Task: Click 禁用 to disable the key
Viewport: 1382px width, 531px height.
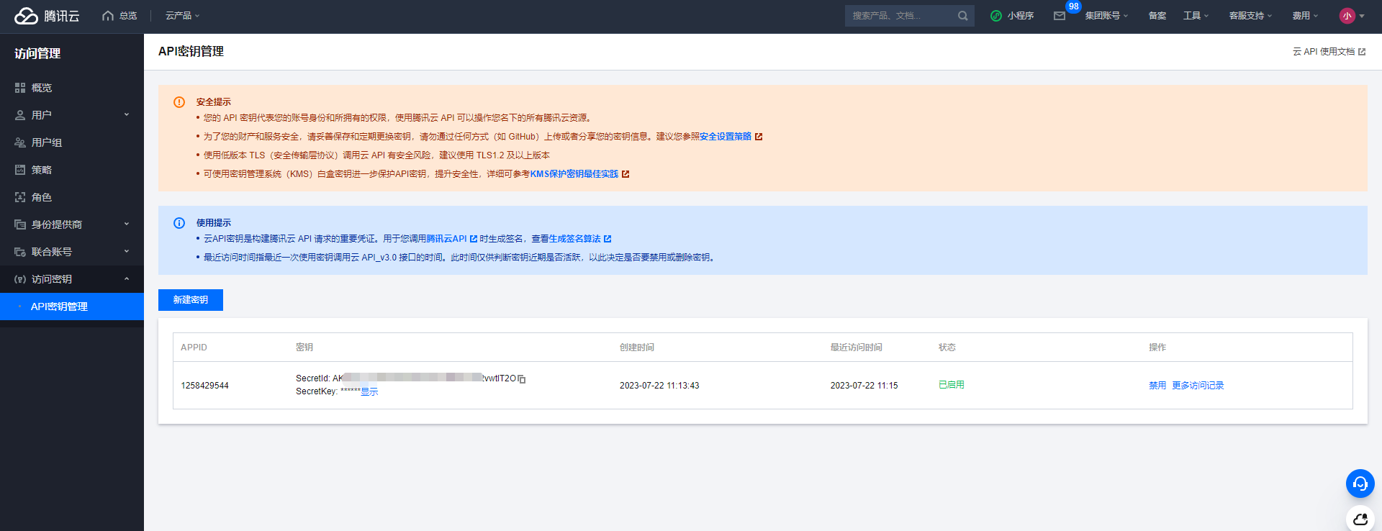Action: pyautogui.click(x=1157, y=386)
